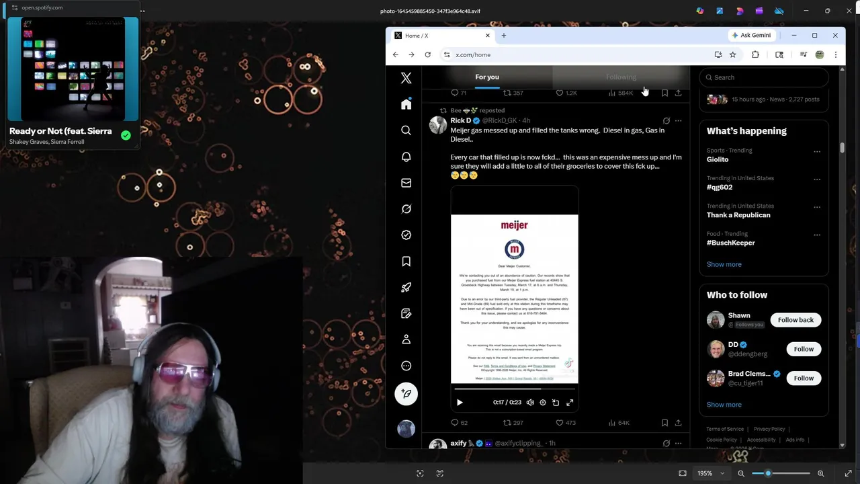
Task: Bookmark Rick D's Meijer post
Action: pyautogui.click(x=664, y=423)
